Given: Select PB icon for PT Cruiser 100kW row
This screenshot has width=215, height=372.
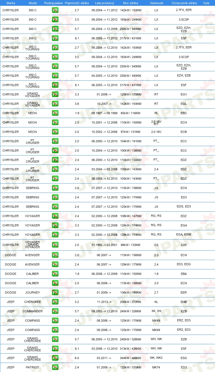Looking at the screenshot, I should pos(55,151).
